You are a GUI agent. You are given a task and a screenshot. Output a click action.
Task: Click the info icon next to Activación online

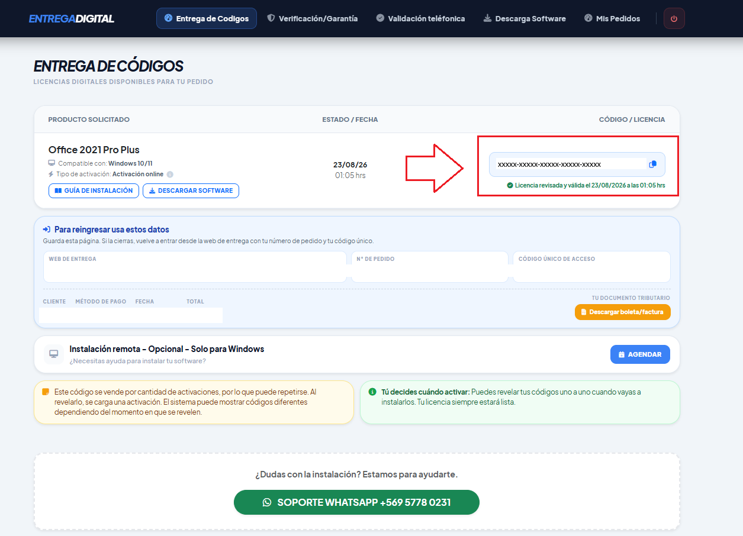tap(170, 175)
